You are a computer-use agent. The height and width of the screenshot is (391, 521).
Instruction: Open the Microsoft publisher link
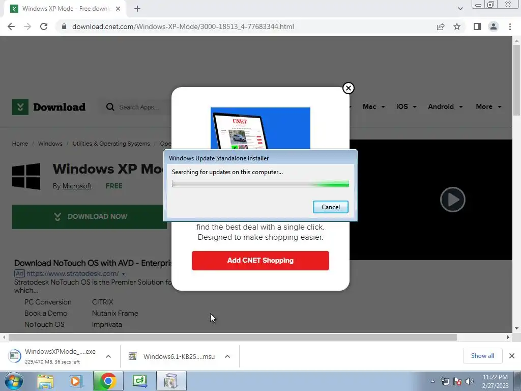tap(77, 186)
